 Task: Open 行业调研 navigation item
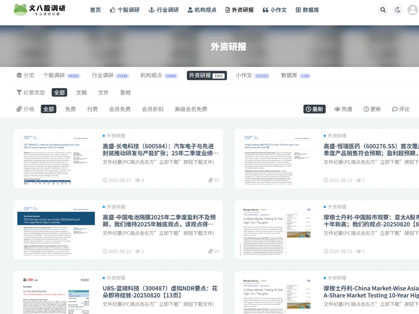point(164,10)
